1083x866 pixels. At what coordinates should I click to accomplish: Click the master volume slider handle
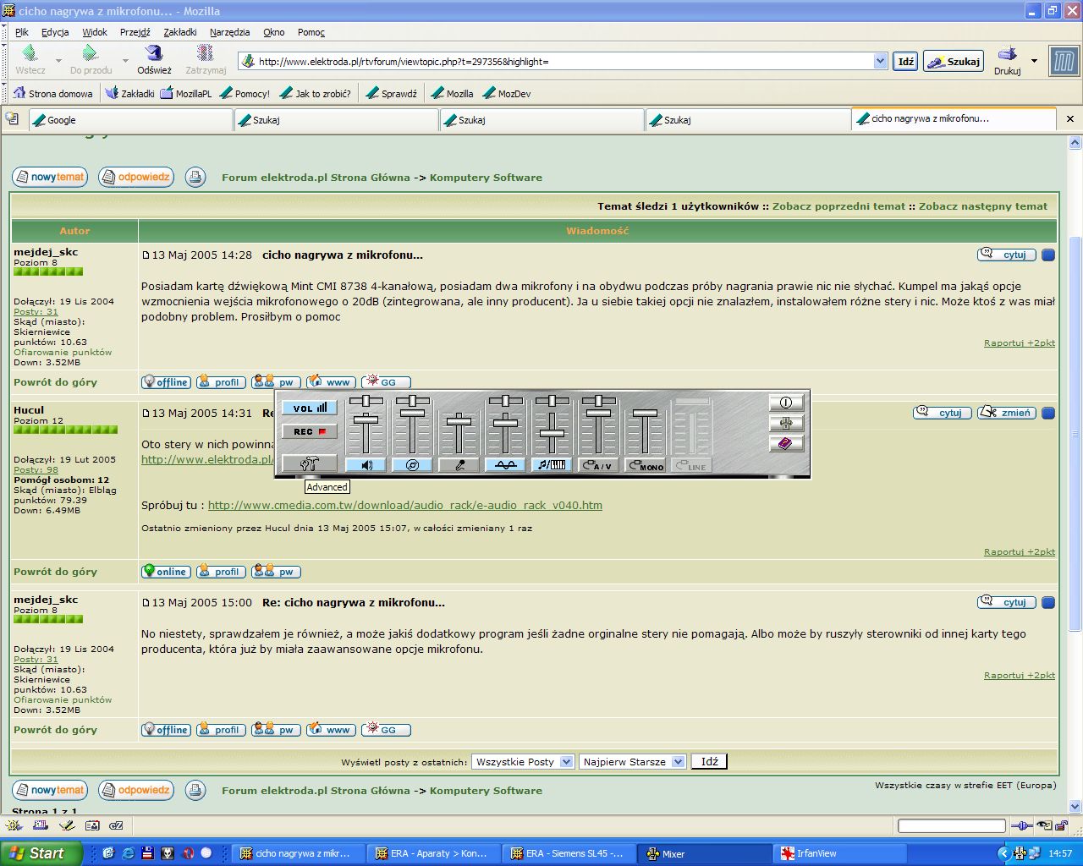click(366, 419)
